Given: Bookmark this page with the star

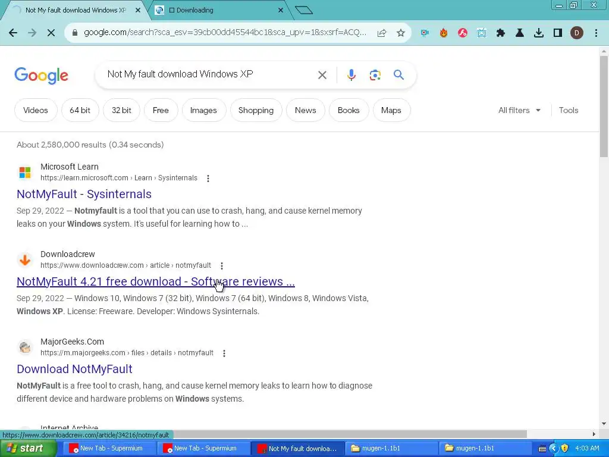Looking at the screenshot, I should (401, 33).
